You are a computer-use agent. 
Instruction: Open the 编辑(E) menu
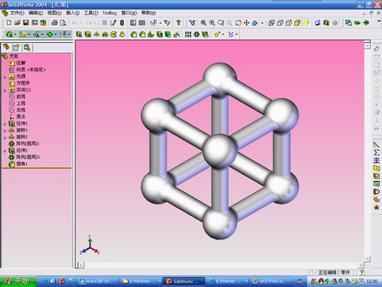pyautogui.click(x=36, y=13)
